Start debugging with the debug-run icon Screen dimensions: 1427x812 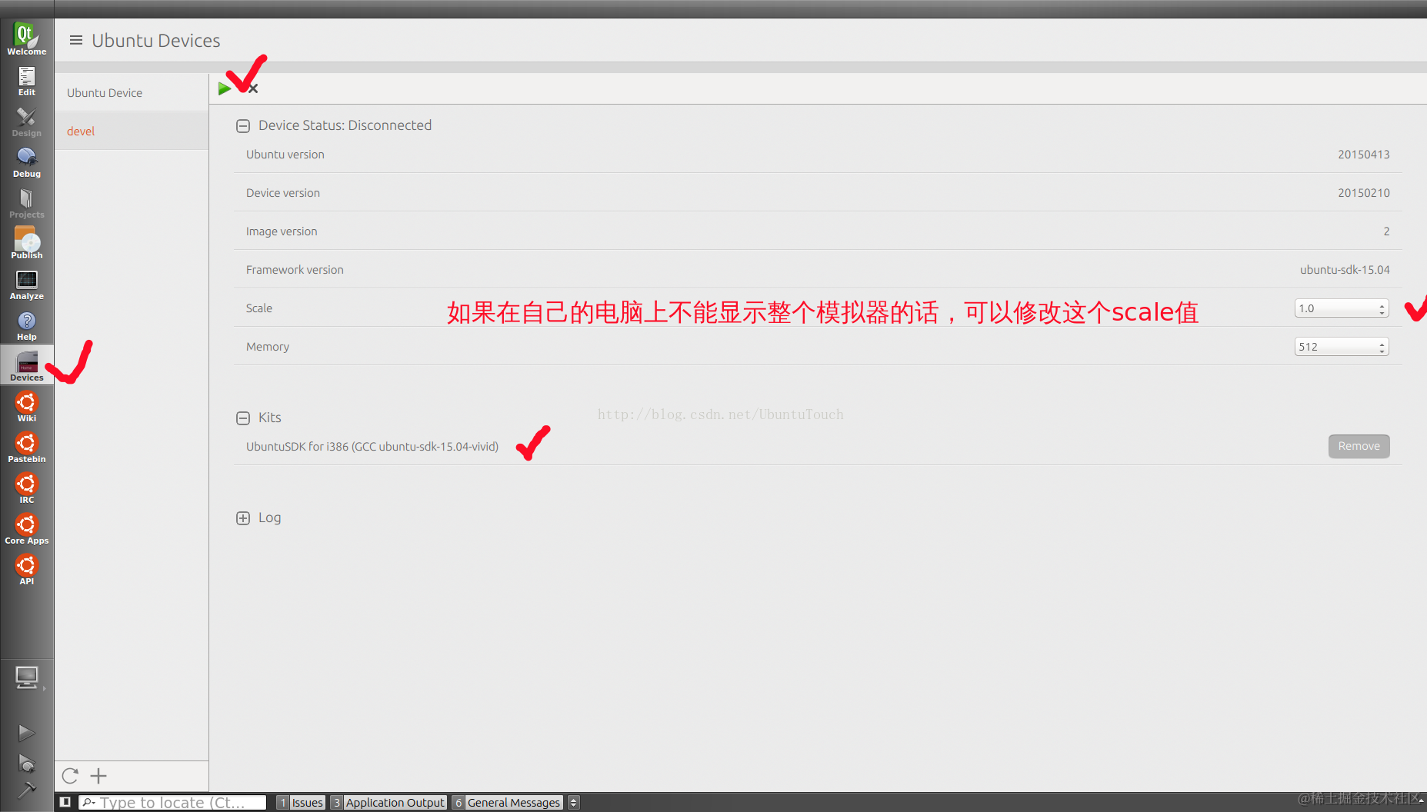coord(26,763)
